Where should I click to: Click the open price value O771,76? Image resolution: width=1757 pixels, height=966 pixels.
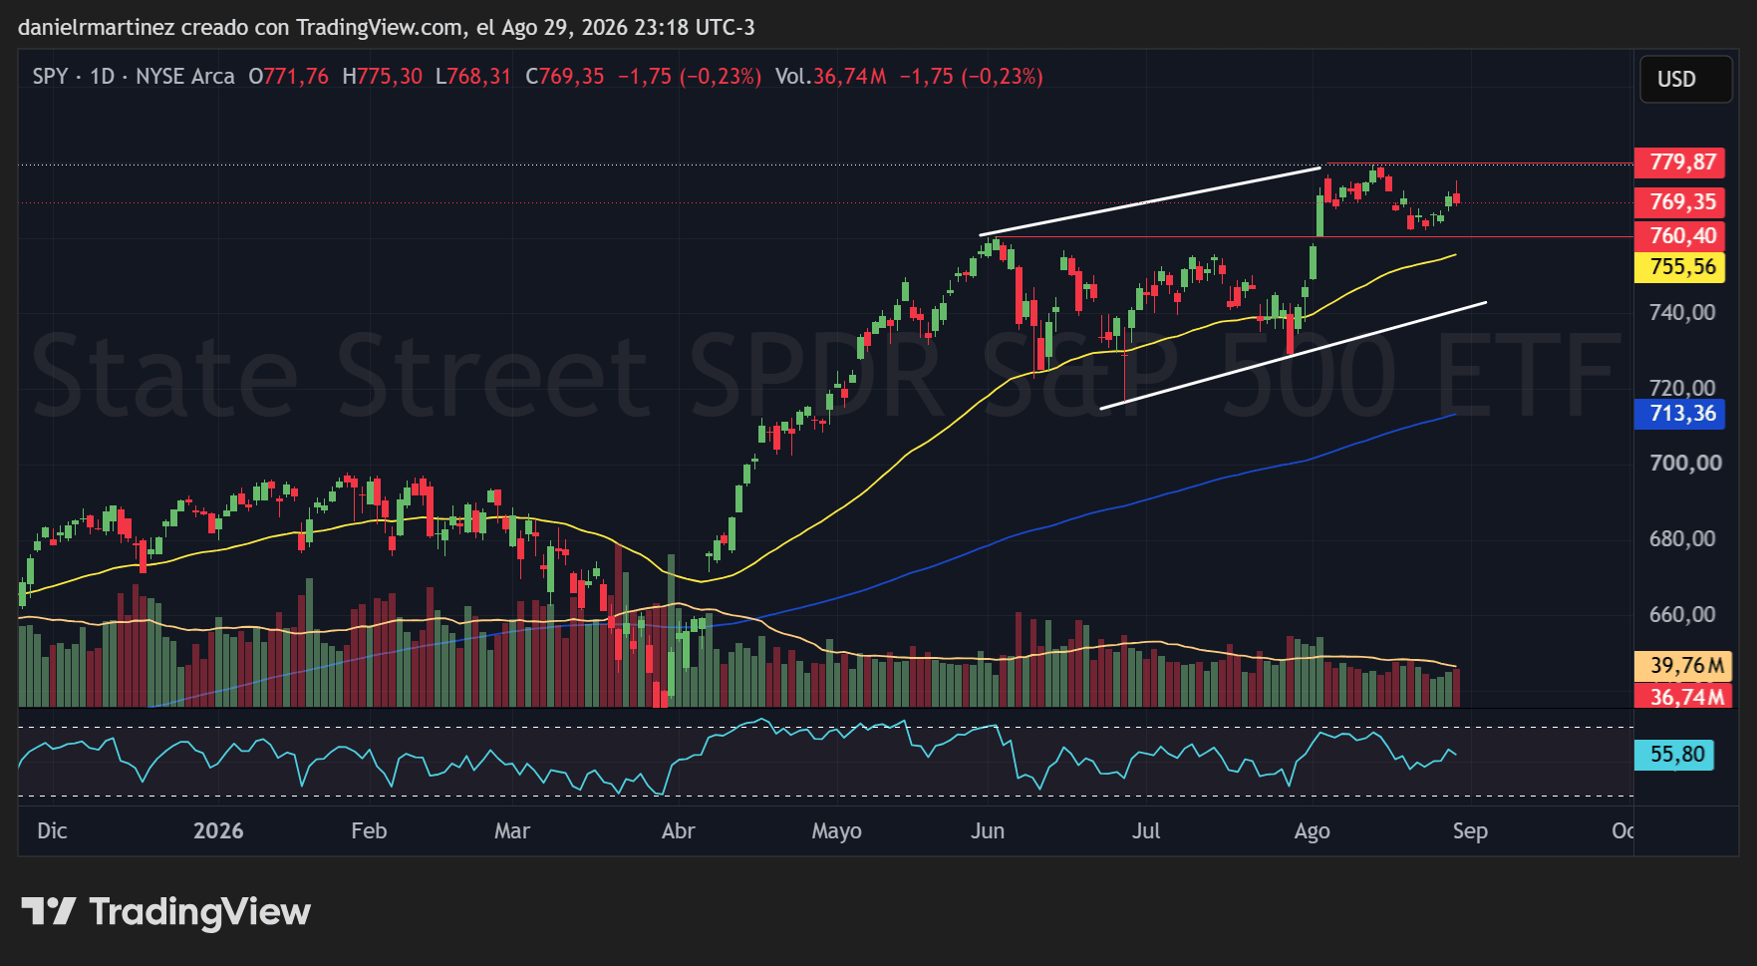(x=288, y=77)
